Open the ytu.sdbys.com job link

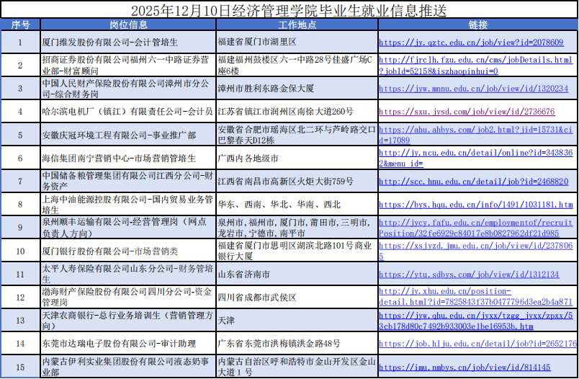coord(469,275)
